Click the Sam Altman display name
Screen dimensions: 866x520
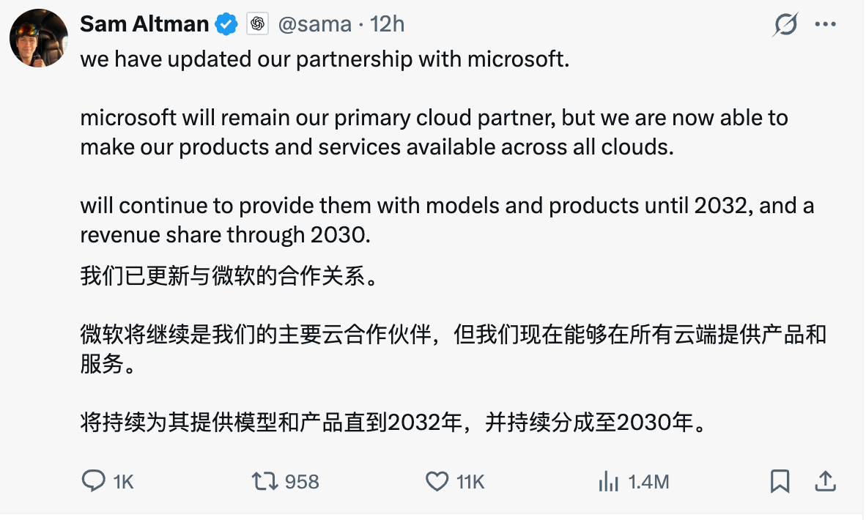(x=144, y=24)
